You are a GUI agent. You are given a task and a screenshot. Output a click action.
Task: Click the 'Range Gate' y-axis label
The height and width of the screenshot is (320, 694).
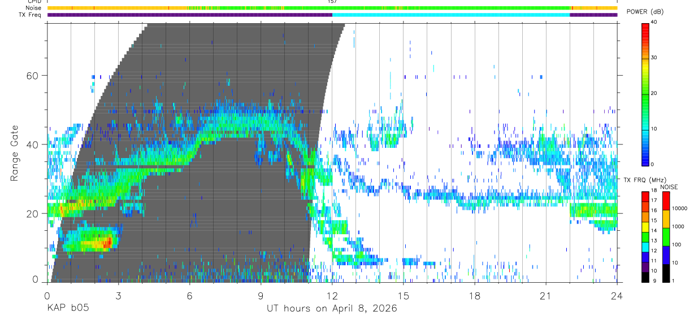[x=14, y=153]
